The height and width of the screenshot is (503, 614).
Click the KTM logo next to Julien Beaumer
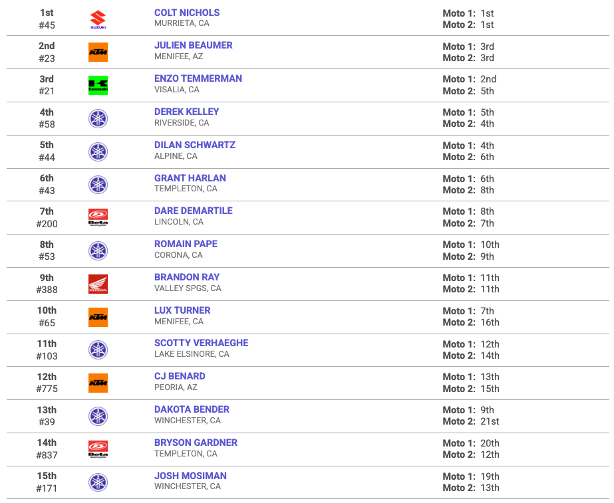pos(98,52)
